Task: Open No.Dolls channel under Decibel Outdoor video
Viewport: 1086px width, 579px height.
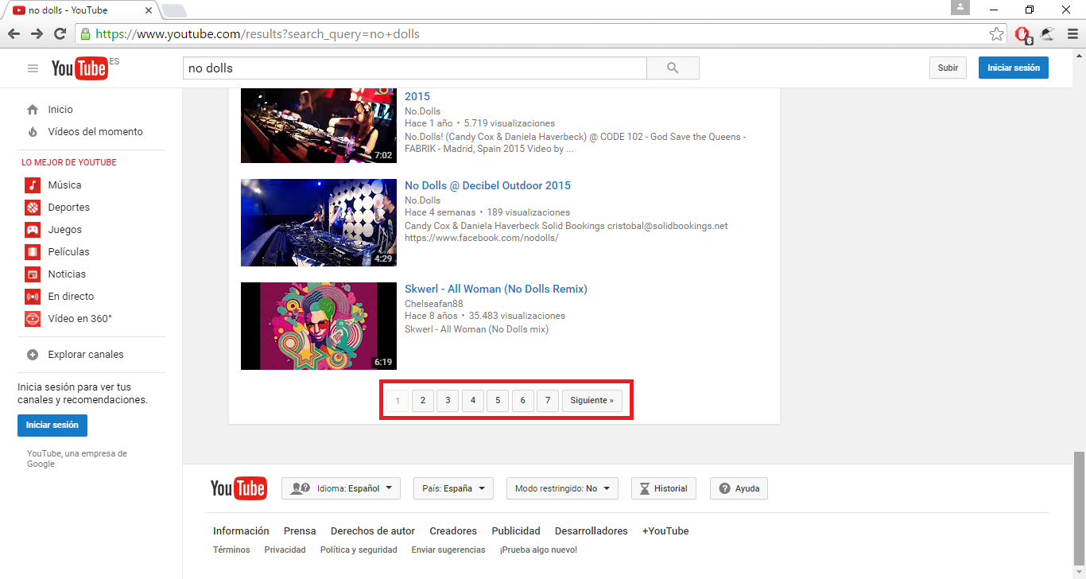Action: (422, 200)
